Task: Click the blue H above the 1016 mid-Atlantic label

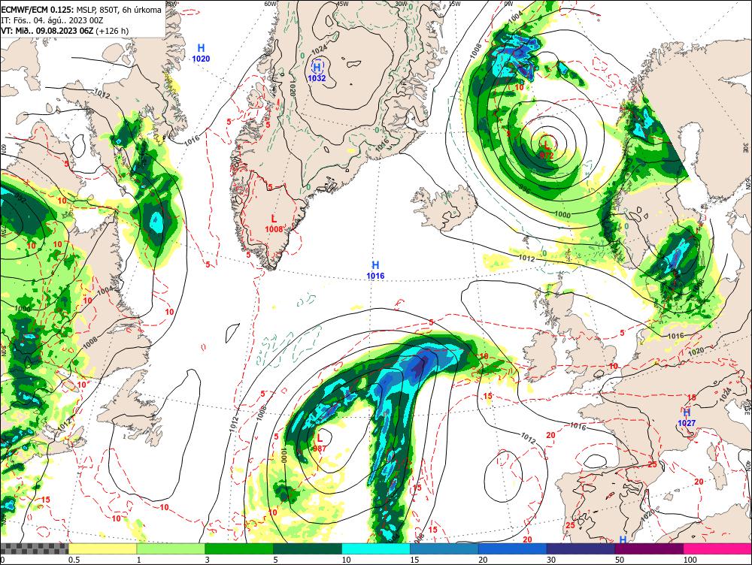Action: [375, 265]
